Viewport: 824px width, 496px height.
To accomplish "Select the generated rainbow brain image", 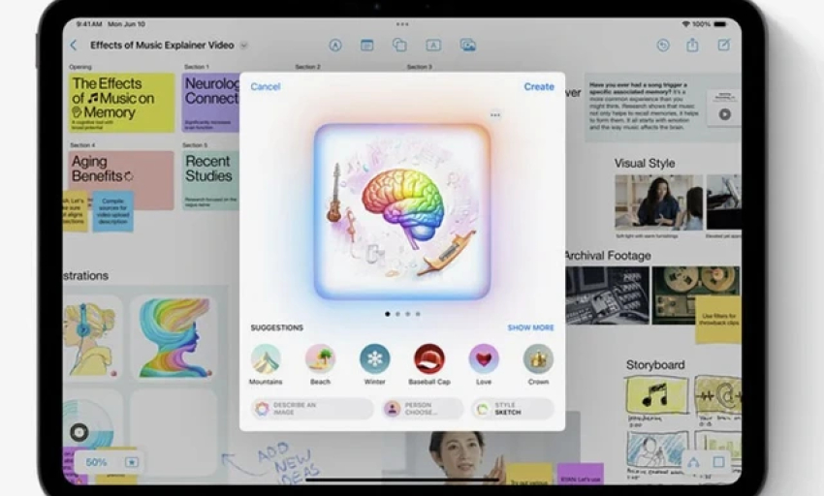I will pos(402,211).
